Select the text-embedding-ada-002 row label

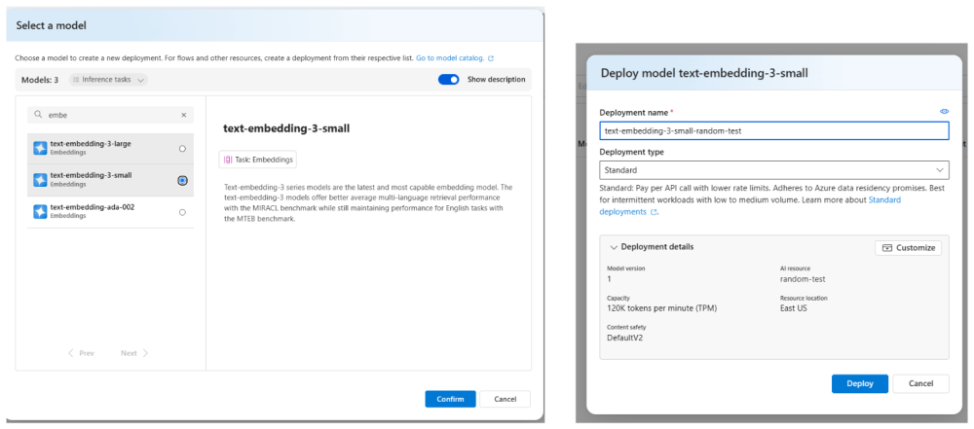92,207
